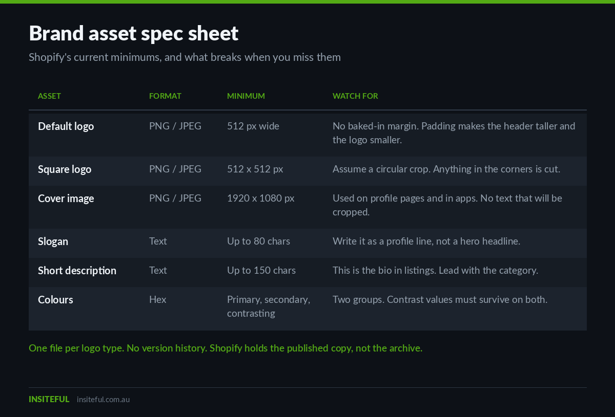Click PNG / JPEG in Default logo row
The width and height of the screenshot is (615, 417).
coord(175,126)
